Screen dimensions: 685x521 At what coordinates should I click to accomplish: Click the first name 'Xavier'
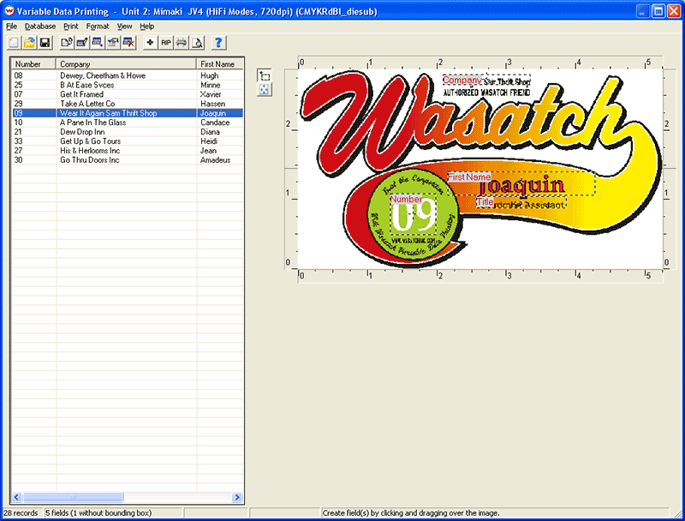pos(211,94)
